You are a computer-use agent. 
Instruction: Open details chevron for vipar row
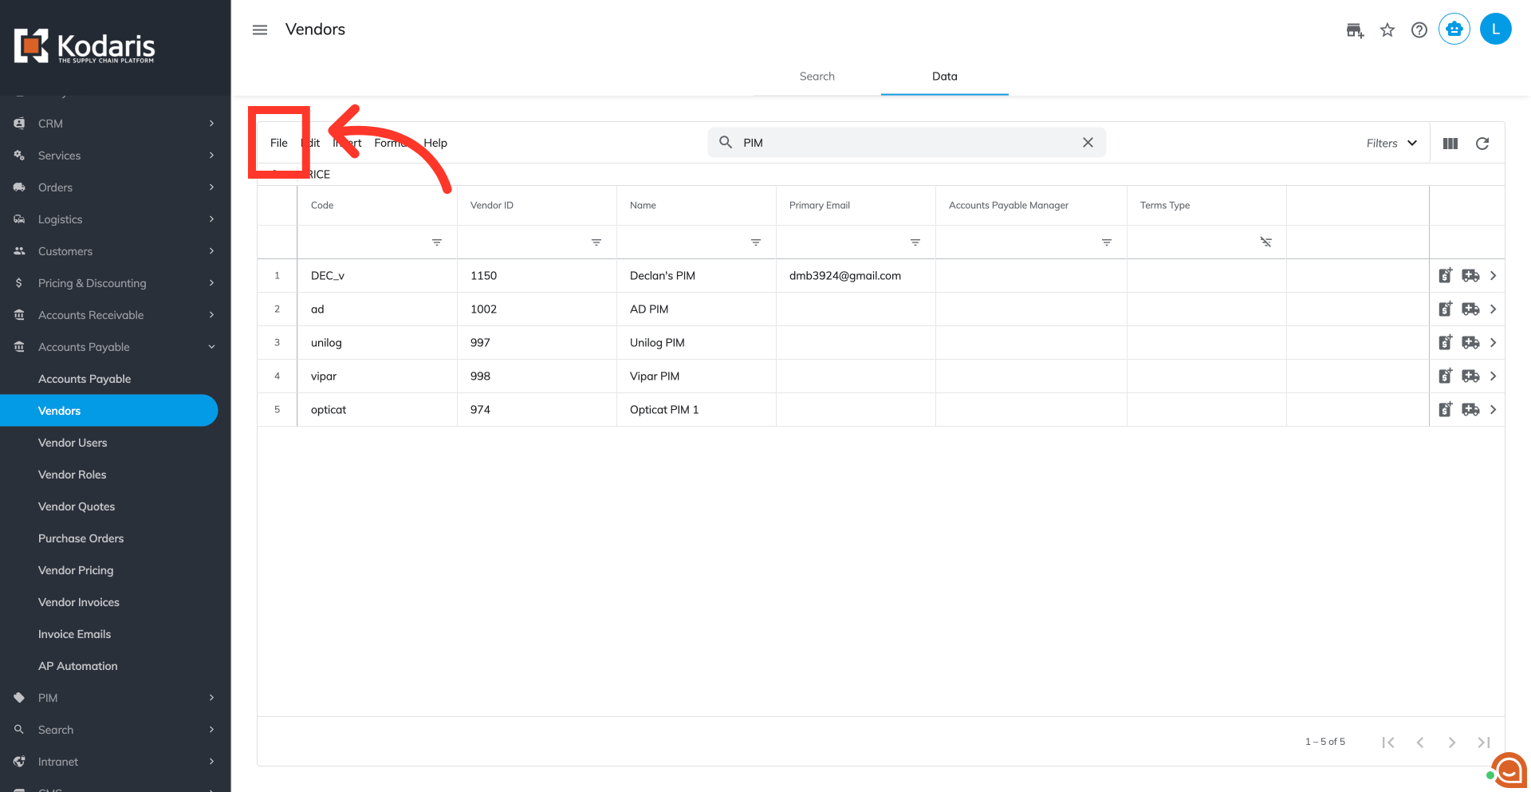click(1494, 376)
